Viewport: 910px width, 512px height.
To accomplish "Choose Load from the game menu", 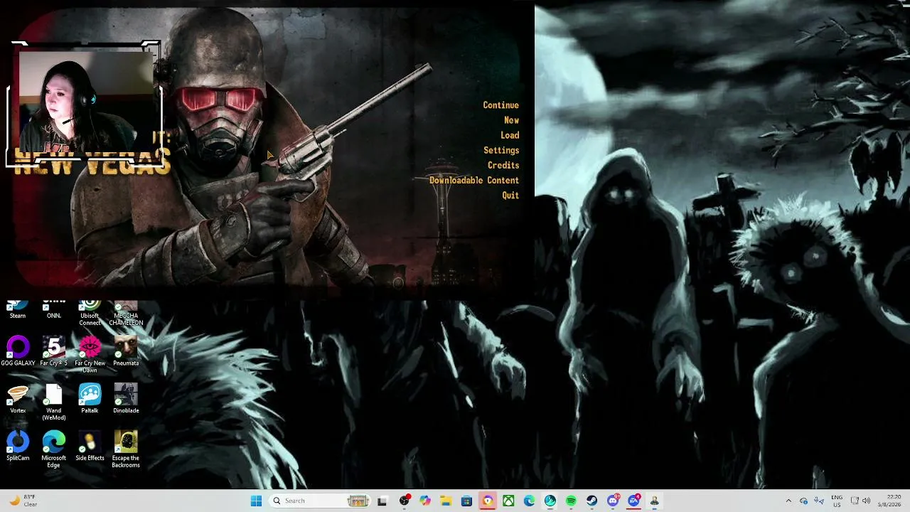I will [x=510, y=135].
